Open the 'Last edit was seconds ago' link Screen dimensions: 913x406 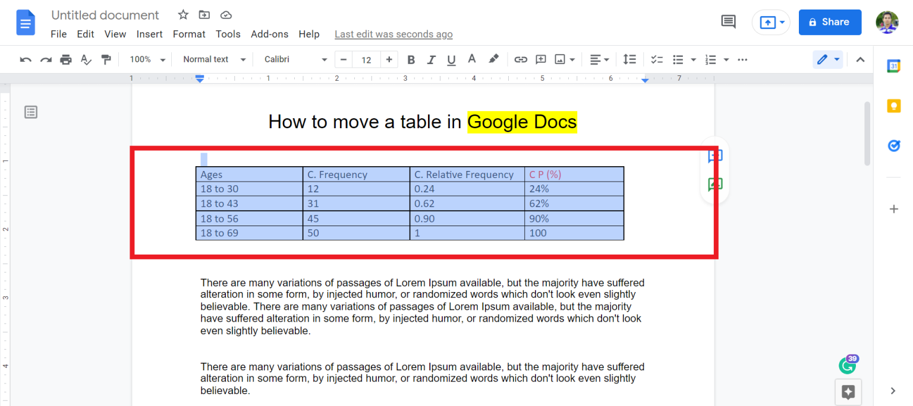tap(393, 34)
